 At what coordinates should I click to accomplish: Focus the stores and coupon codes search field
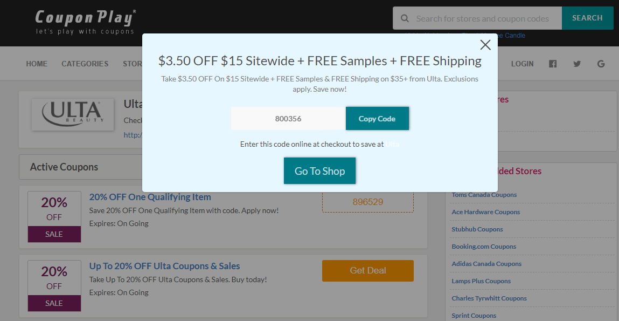pyautogui.click(x=482, y=18)
